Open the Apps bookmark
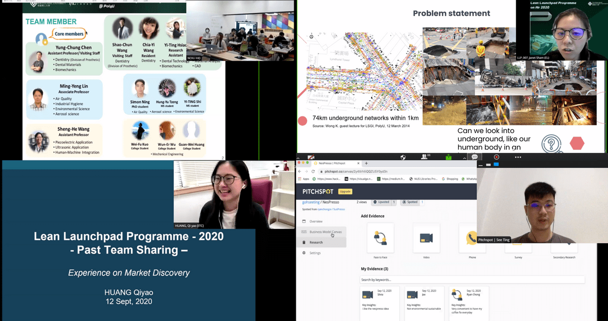The image size is (608, 321). tap(303, 179)
